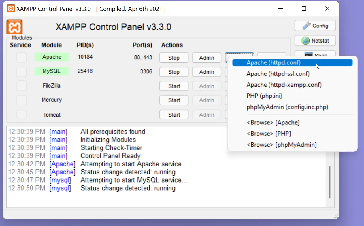Screen dimensions: 364x226
Task: Open phpMyAdmin (config.inc.php) entry
Action: pos(287,107)
